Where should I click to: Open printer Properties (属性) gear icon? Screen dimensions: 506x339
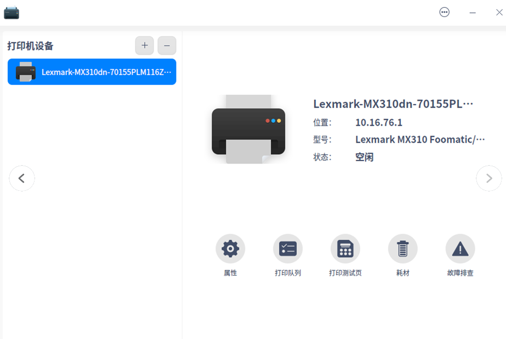coord(230,248)
